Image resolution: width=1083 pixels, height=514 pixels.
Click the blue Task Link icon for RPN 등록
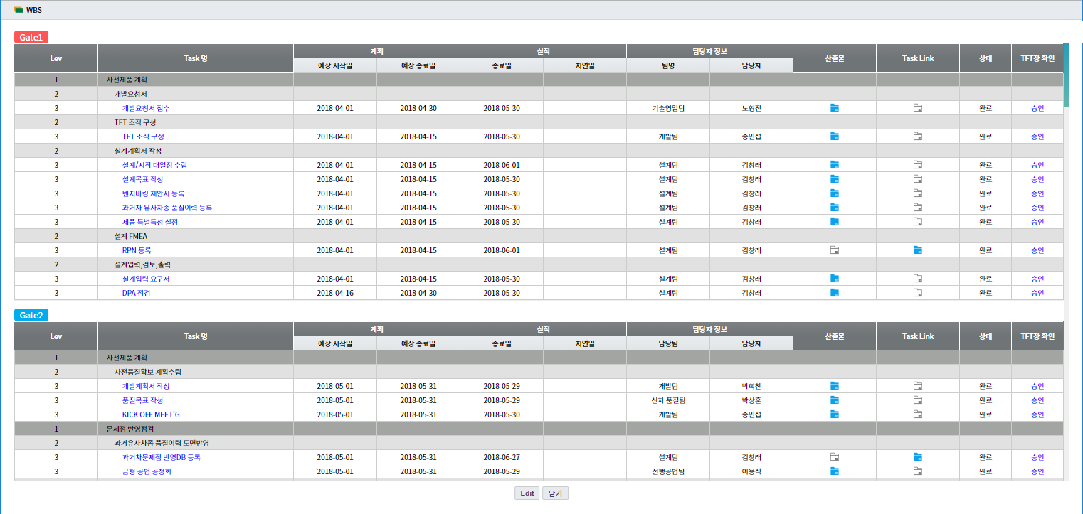(918, 250)
